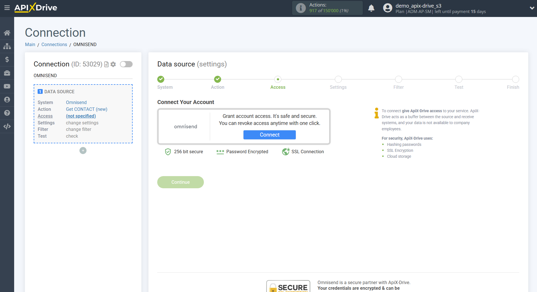Open the sidebar hamburger menu
This screenshot has width=537, height=292.
[7, 8]
